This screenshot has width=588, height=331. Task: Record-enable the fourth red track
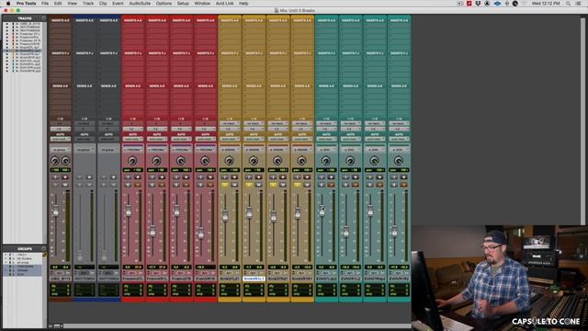pos(210,177)
